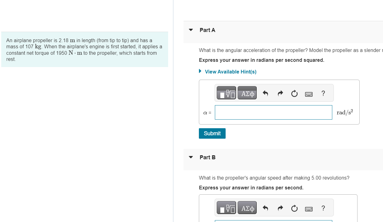
Task: Click the help question mark in Part B toolbar
Action: [323, 208]
